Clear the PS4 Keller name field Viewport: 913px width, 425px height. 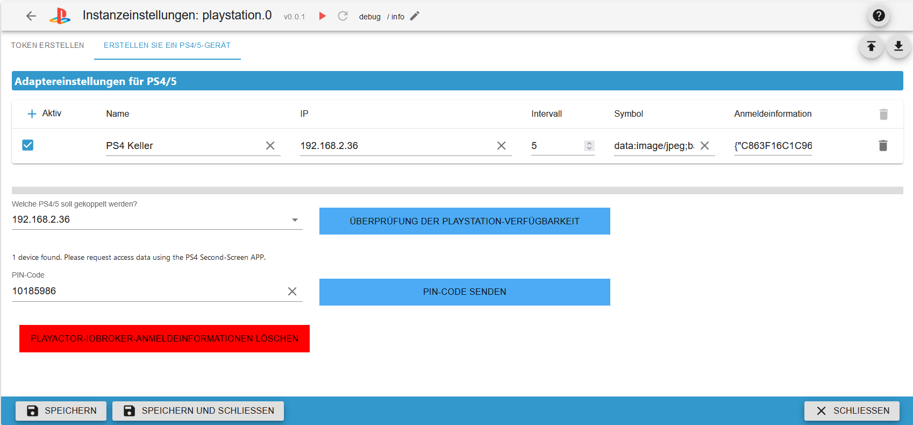pyautogui.click(x=270, y=146)
